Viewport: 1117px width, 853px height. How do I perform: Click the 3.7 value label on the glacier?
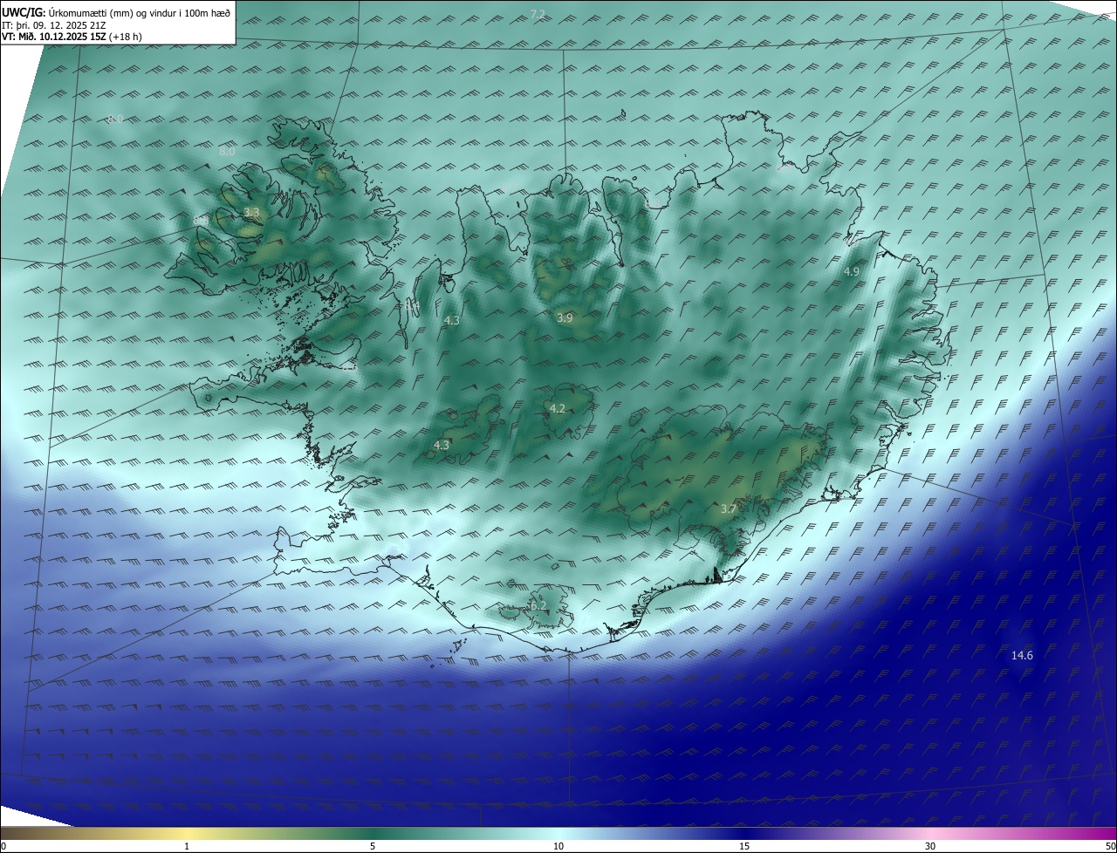coord(730,508)
